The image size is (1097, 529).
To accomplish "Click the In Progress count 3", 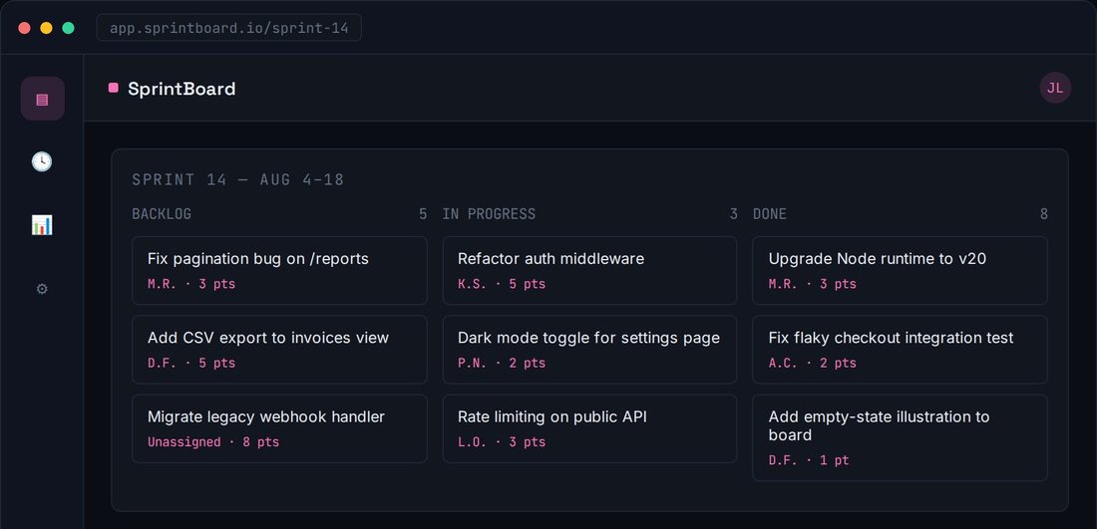I will [733, 214].
